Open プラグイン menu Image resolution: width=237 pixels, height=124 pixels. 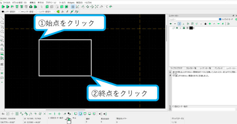(x=51, y=3)
